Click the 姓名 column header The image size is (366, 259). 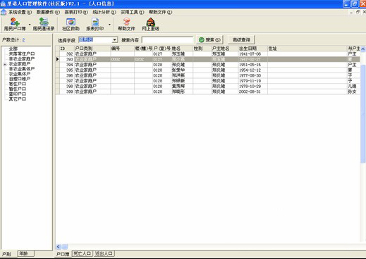click(x=182, y=49)
